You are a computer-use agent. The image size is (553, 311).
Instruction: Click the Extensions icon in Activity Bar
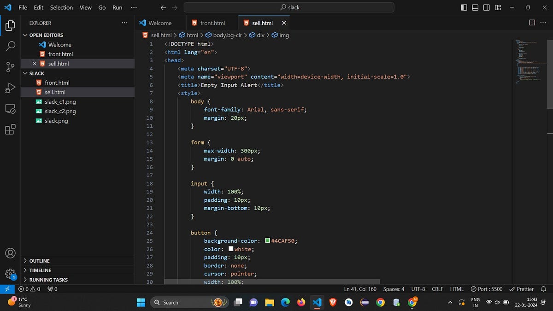[x=10, y=129]
